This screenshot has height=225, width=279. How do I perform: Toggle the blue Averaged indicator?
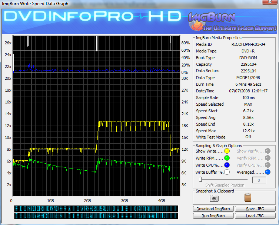tap(268, 172)
